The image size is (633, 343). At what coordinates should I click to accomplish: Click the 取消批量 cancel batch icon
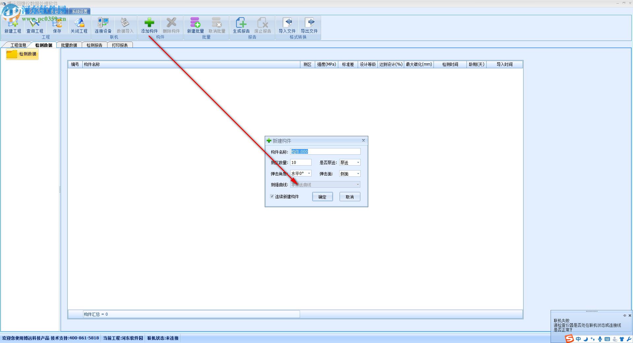(x=217, y=25)
